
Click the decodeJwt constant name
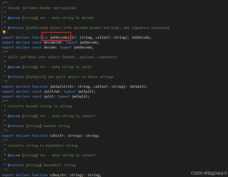pyautogui.click(x=53, y=42)
